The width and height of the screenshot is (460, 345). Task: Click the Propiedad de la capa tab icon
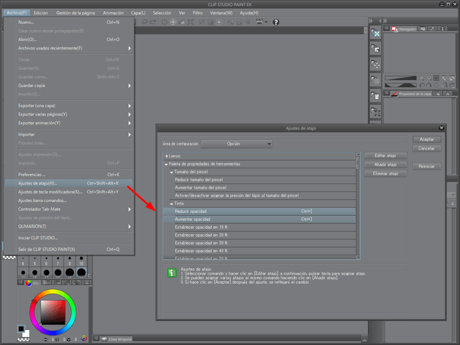(394, 94)
